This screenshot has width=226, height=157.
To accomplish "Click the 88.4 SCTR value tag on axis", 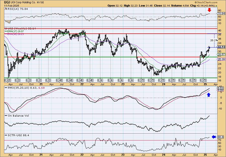I will [220, 137].
